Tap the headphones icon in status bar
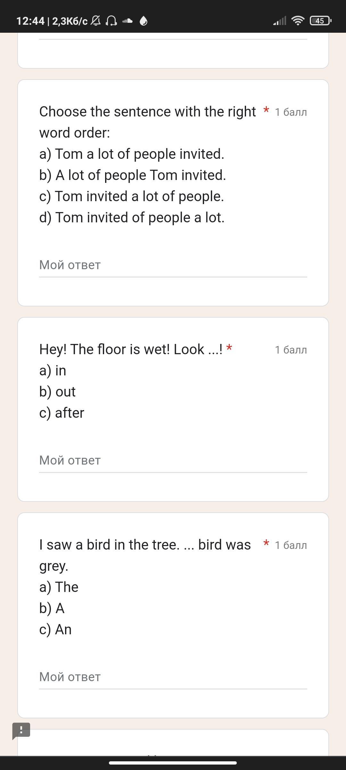The height and width of the screenshot is (770, 346). (x=111, y=21)
